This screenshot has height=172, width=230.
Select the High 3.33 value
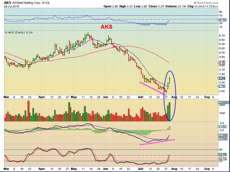pos(126,6)
